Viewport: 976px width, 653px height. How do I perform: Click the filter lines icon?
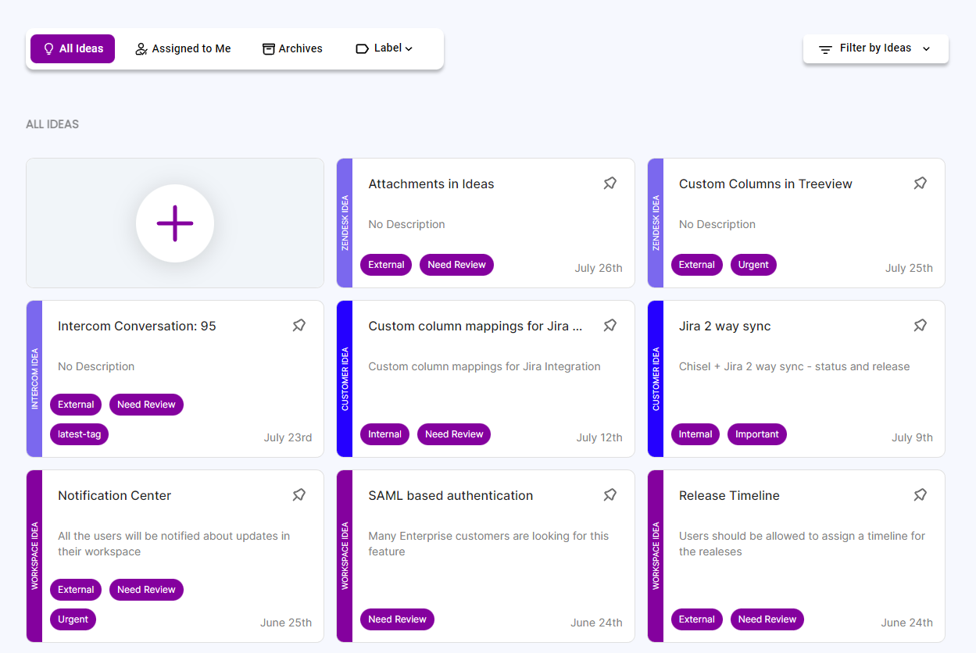[x=825, y=49]
